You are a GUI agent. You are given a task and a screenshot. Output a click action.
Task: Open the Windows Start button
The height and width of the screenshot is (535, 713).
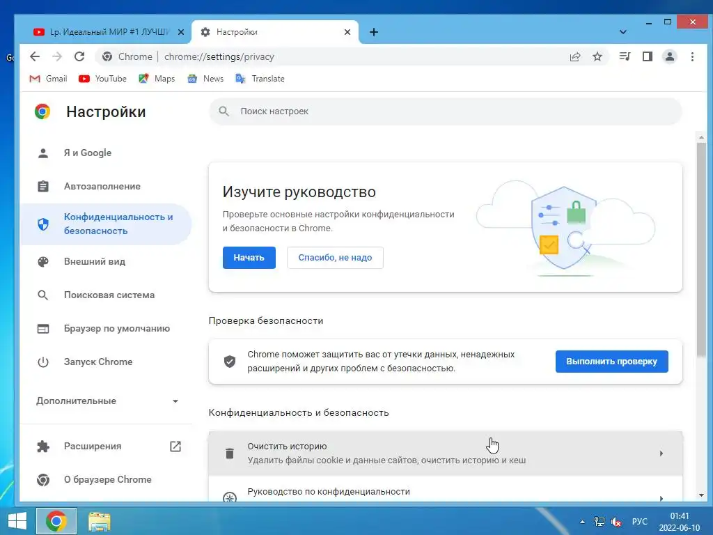(x=17, y=521)
